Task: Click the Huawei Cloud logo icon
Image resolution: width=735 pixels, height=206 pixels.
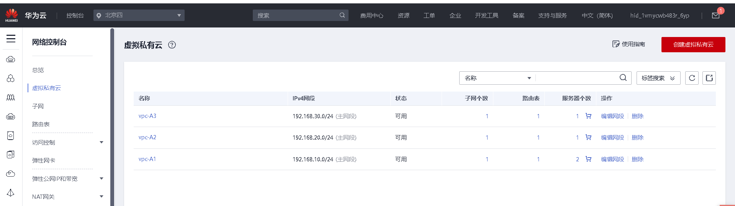Action: [11, 15]
